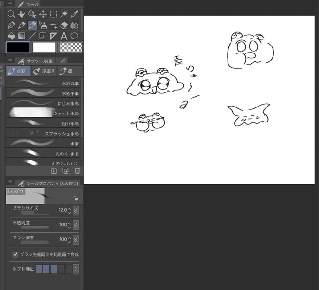This screenshot has height=290, width=319.
Task: Click the ブラシサイズ slider bar
Action: click(x=35, y=213)
